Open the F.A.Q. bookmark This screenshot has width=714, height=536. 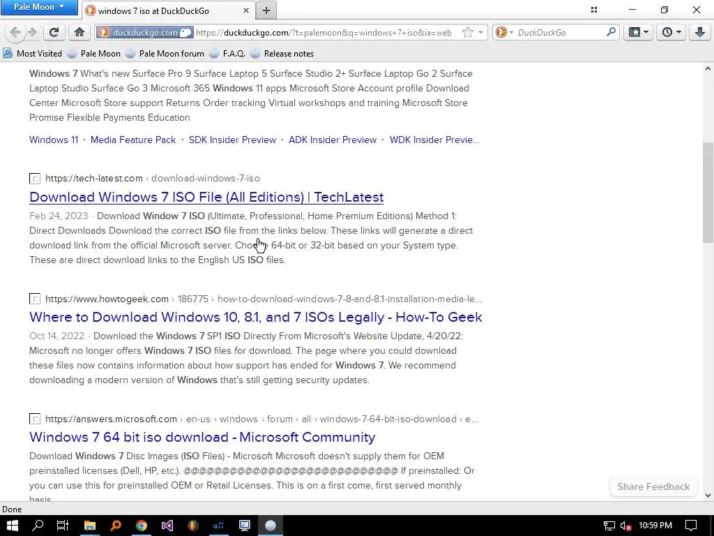click(x=228, y=53)
